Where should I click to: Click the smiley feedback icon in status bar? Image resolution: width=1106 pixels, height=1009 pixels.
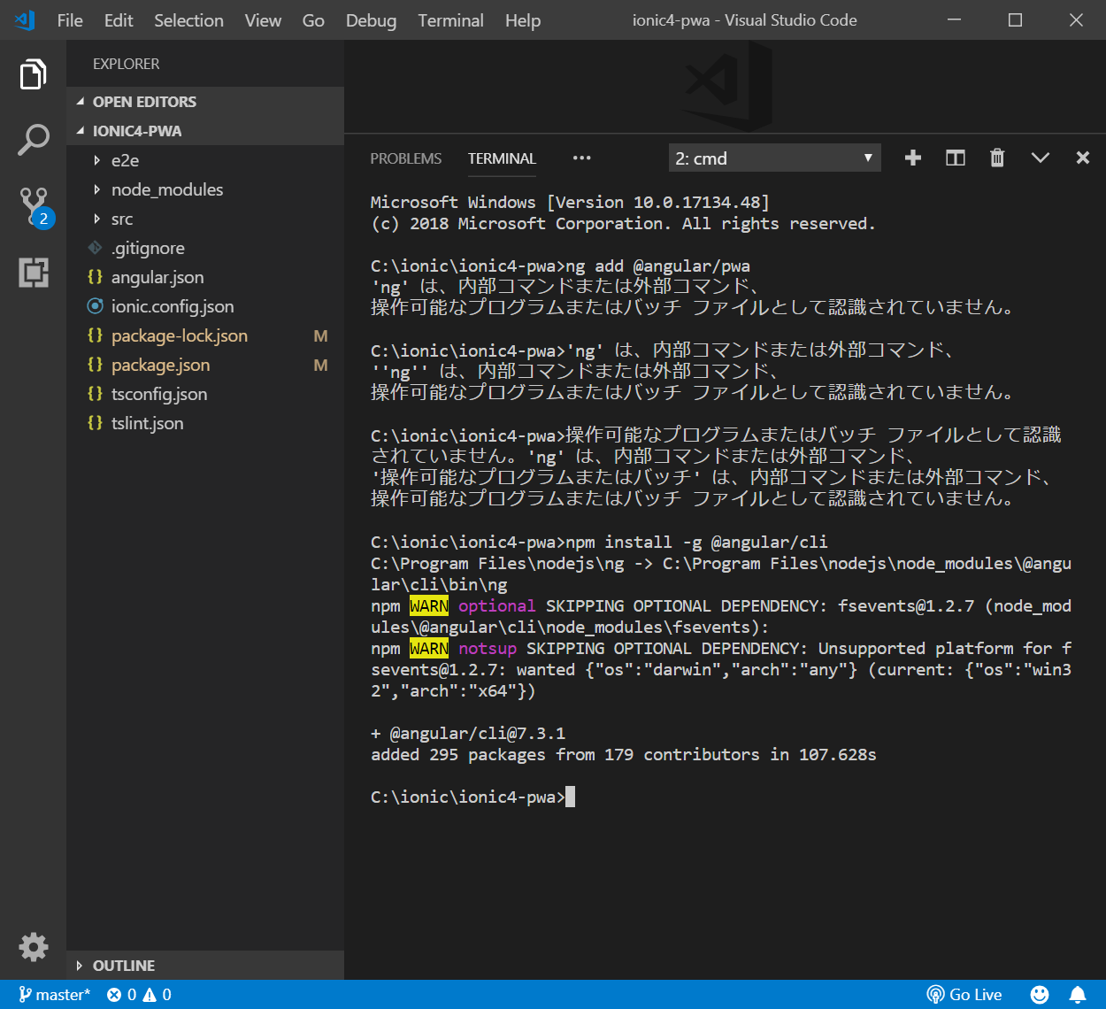point(1040,995)
